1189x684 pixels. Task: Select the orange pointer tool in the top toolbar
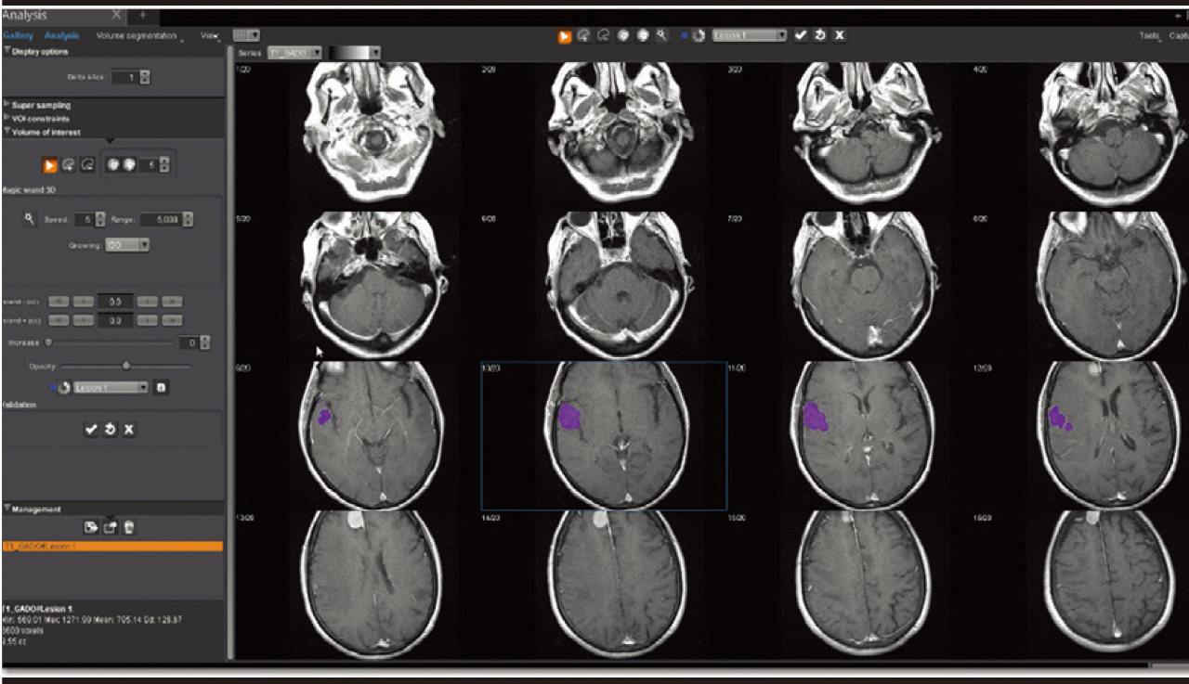[x=565, y=35]
